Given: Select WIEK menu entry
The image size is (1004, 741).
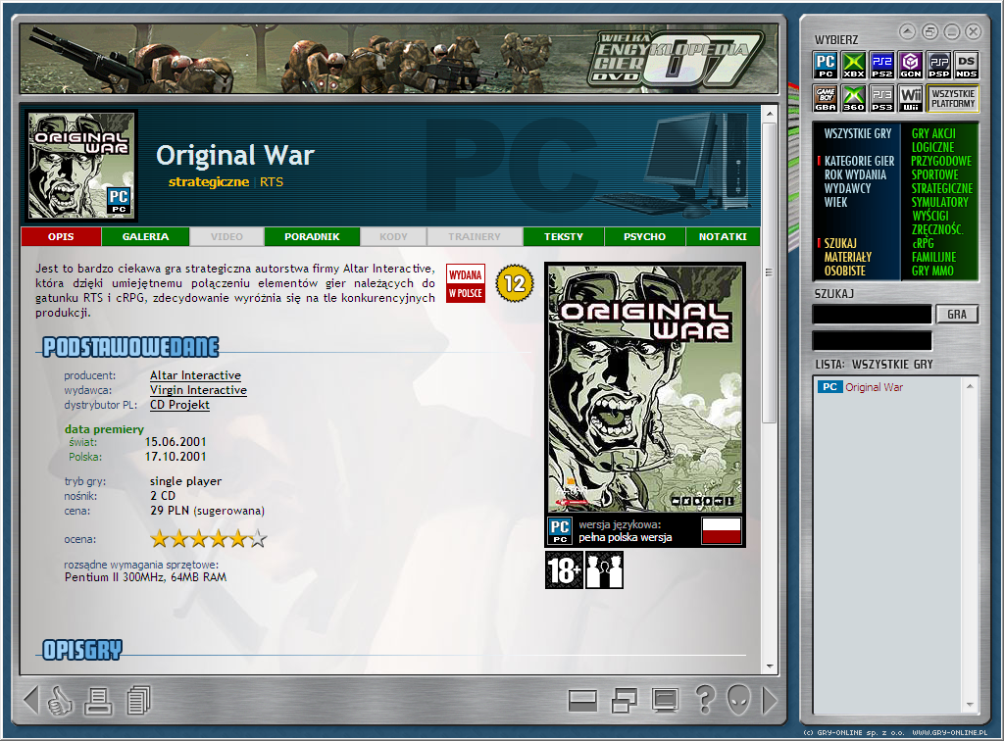Looking at the screenshot, I should (835, 202).
